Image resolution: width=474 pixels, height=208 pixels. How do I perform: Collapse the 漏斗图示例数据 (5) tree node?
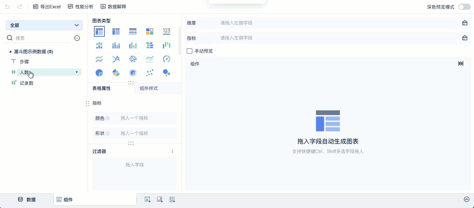coord(11,52)
